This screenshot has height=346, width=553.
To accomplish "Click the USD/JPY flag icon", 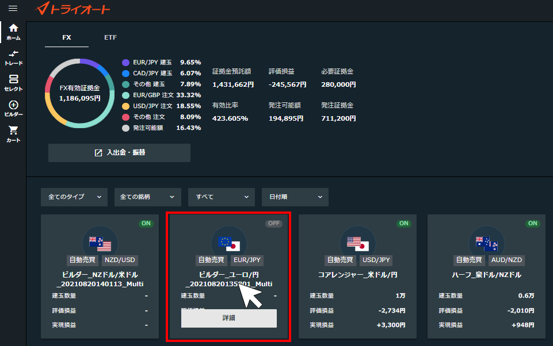I will pyautogui.click(x=358, y=243).
